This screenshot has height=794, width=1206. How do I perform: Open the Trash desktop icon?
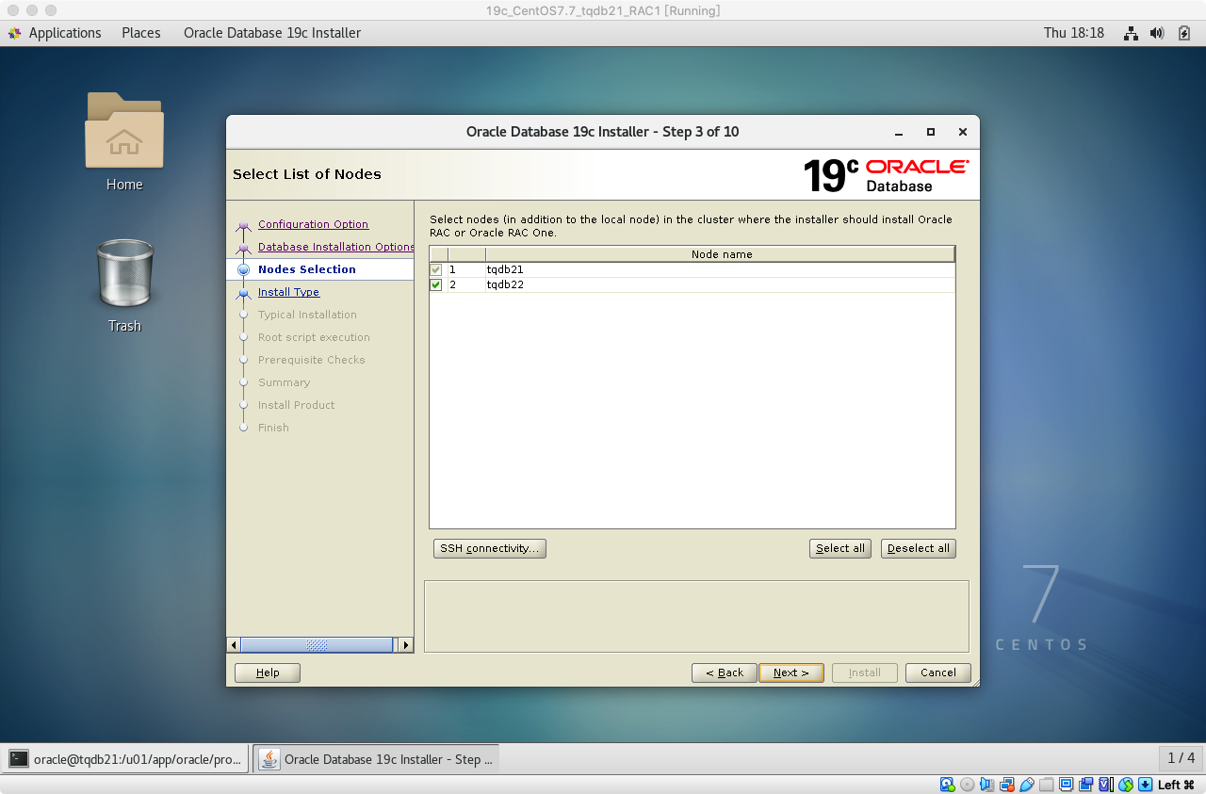pos(124,272)
